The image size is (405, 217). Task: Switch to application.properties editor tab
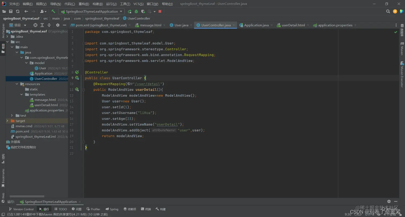335,25
